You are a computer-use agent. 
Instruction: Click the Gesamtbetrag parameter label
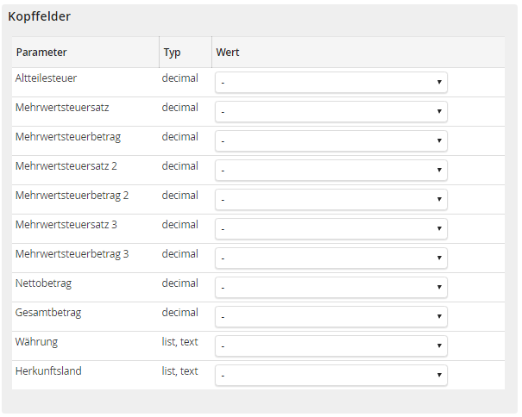tap(48, 313)
